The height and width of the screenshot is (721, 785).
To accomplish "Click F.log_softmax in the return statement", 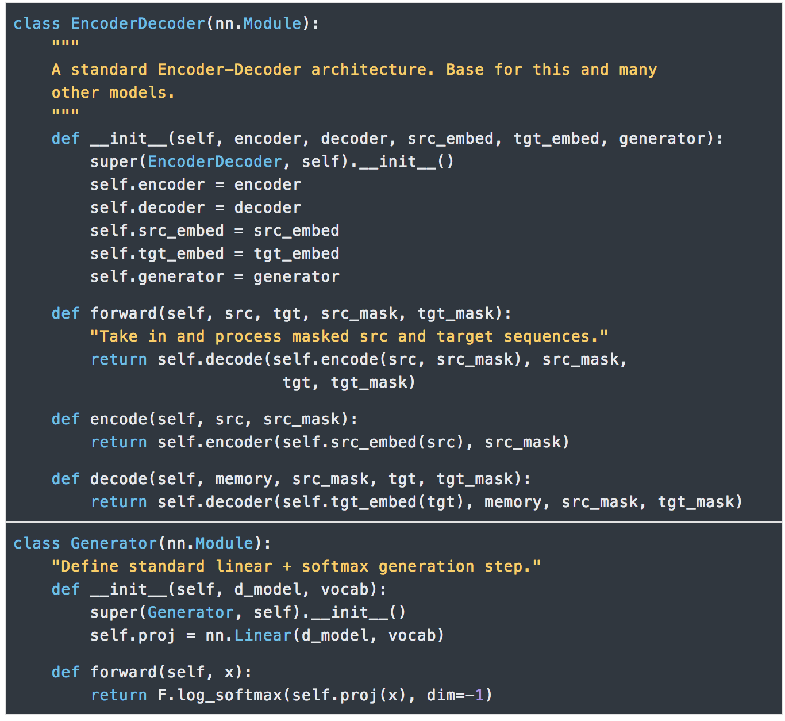I will pyautogui.click(x=220, y=695).
